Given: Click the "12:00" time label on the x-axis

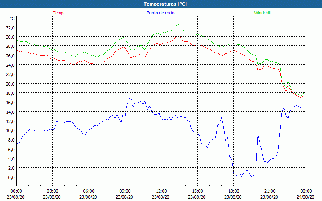Looking at the screenshot, I should pos(161,191).
